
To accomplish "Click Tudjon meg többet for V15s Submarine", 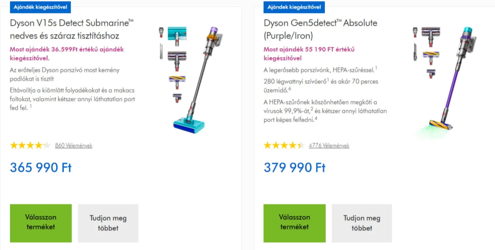I will [108, 223].
